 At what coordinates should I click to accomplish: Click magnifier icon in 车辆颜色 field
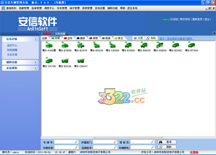pos(153,147)
